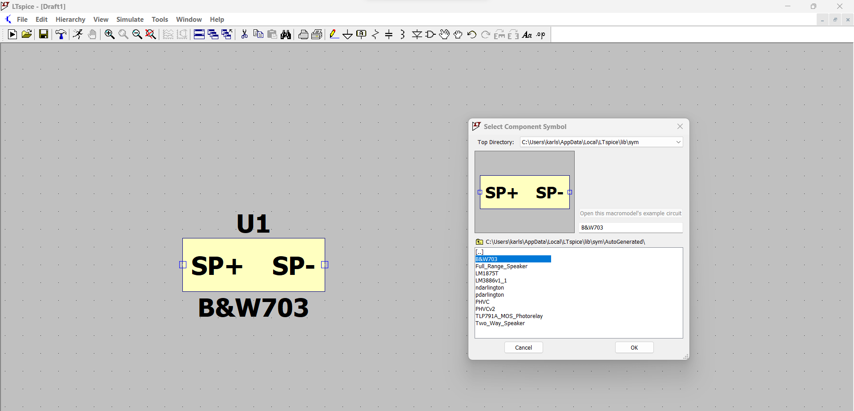Click OK in Select Component Symbol dialog
Viewport: 854px width, 411px height.
tap(634, 348)
